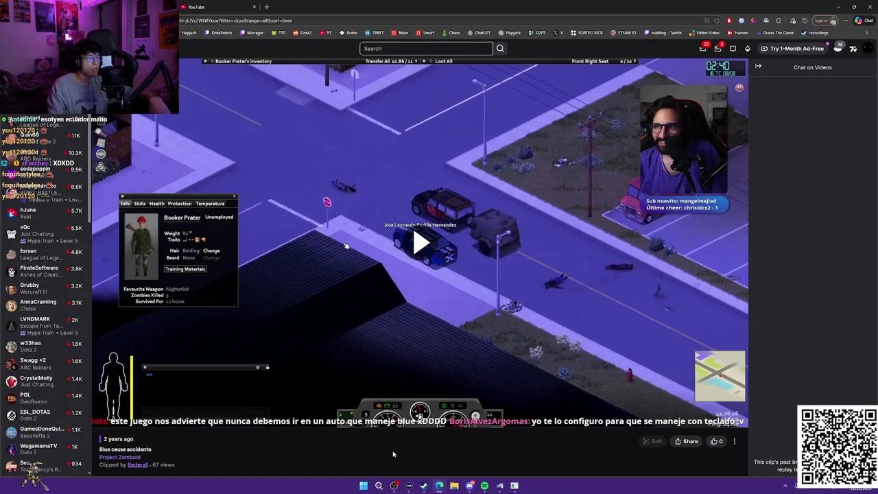
Task: Open WagamamaTV channel in sidebar
Action: click(45, 449)
